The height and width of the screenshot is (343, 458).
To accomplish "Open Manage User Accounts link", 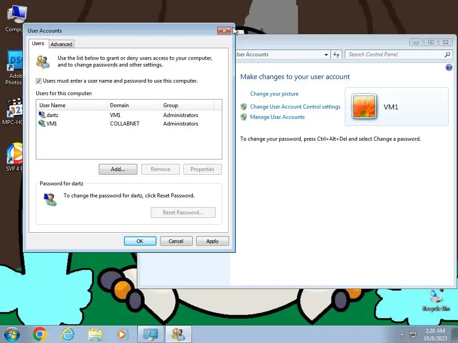I will point(277,117).
